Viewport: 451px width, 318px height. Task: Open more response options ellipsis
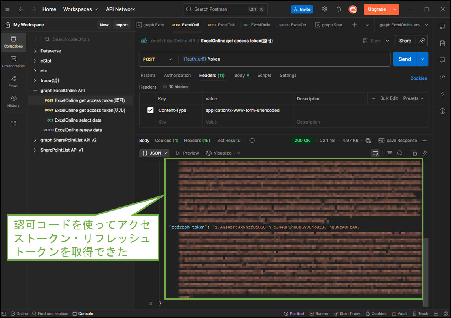[424, 141]
